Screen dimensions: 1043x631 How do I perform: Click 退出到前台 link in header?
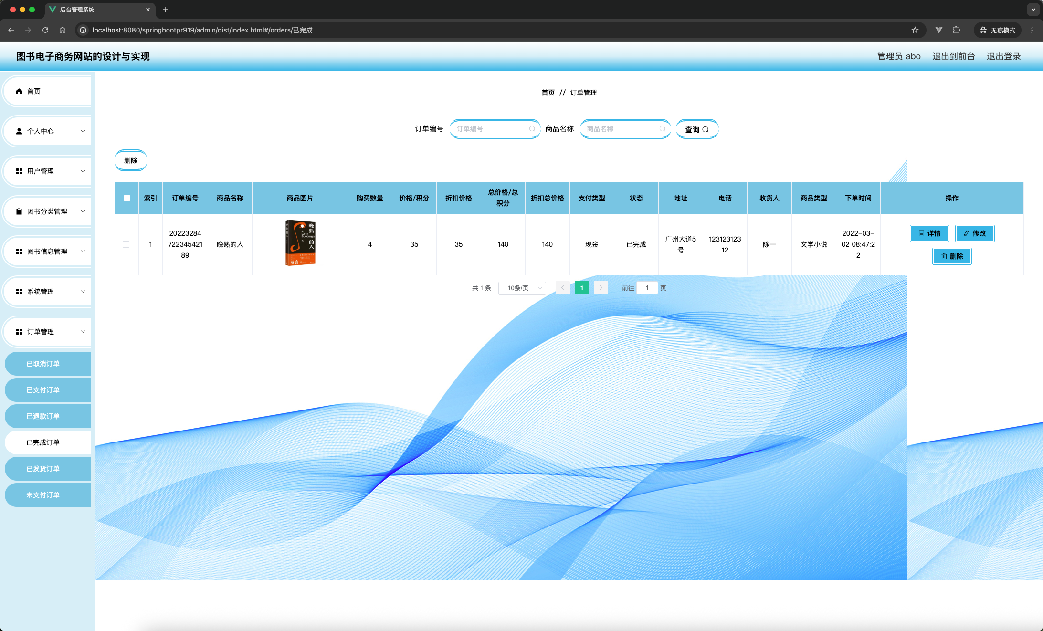[x=953, y=56]
